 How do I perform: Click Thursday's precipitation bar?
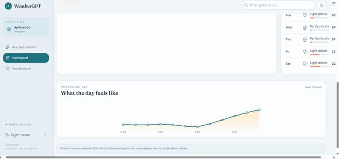pyautogui.click(x=320, y=42)
